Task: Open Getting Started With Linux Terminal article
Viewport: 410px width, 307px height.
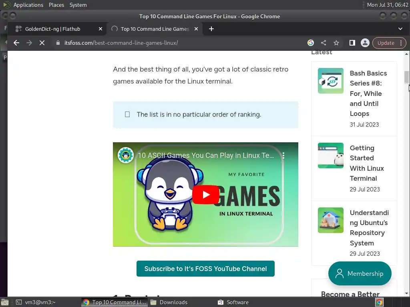Action: coord(367,163)
